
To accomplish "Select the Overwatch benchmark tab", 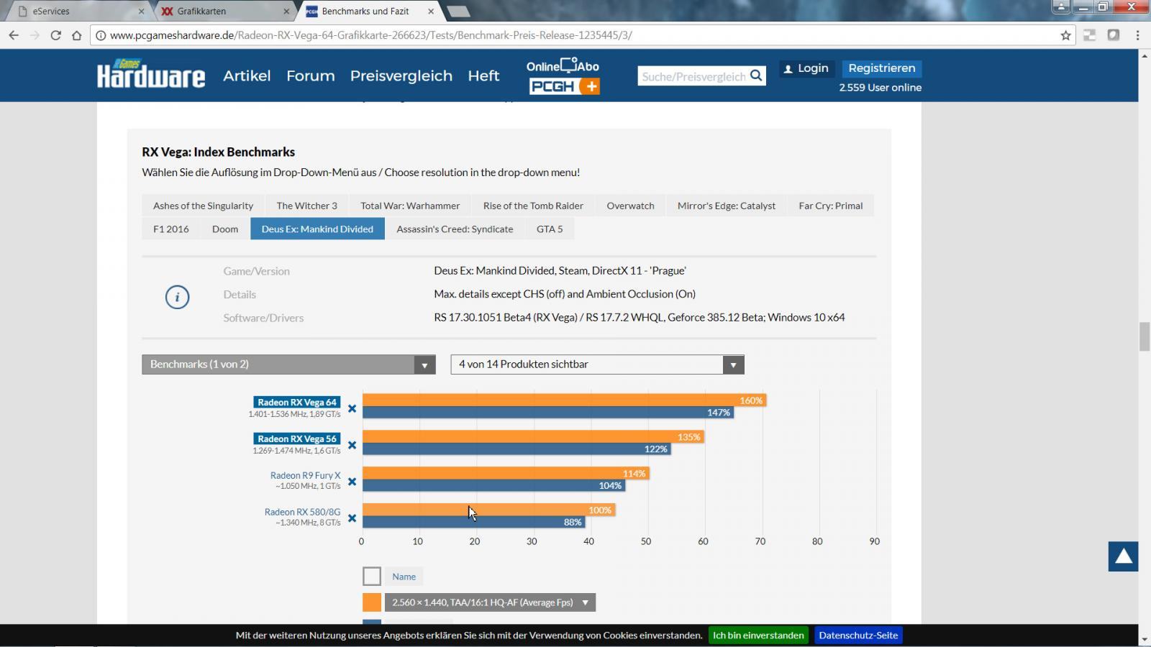I will [x=630, y=206].
